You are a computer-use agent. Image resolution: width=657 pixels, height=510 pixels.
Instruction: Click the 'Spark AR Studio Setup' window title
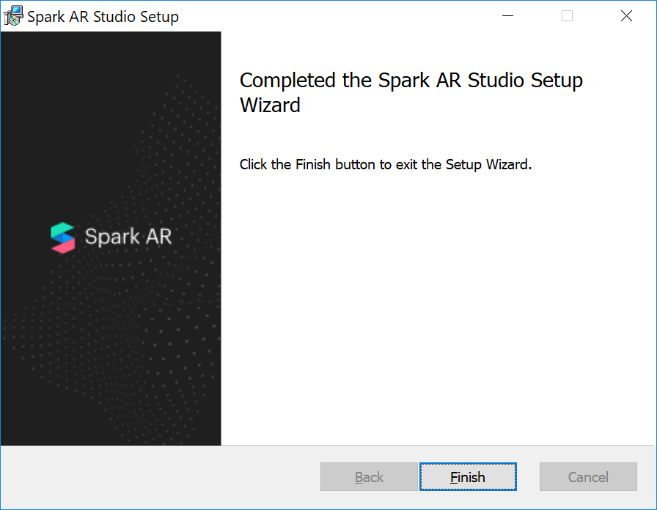click(x=103, y=16)
